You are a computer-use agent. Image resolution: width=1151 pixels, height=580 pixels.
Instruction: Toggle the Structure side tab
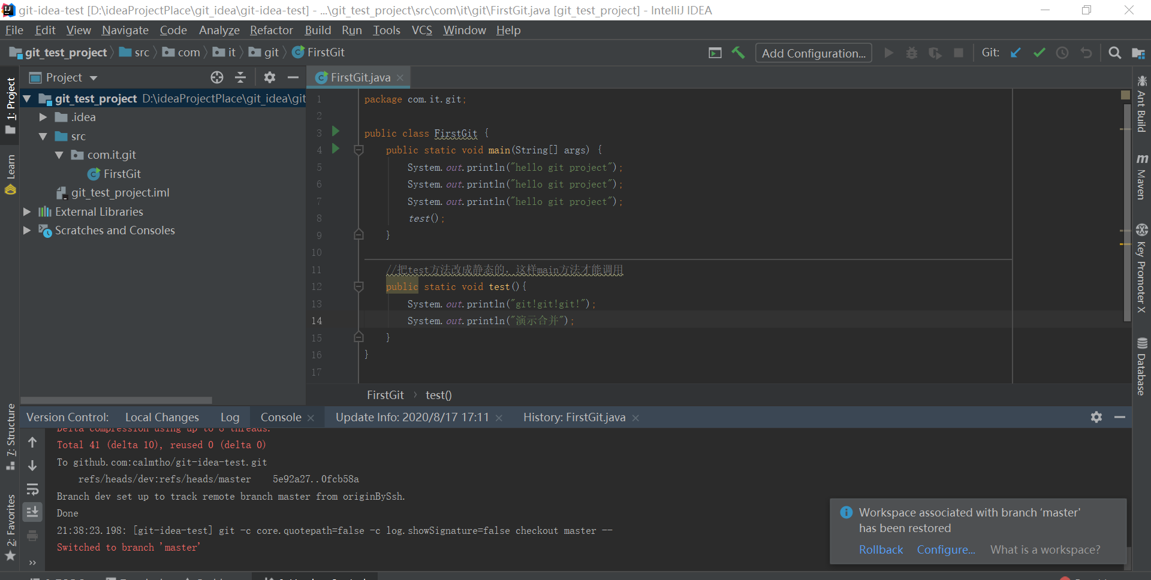[x=10, y=437]
